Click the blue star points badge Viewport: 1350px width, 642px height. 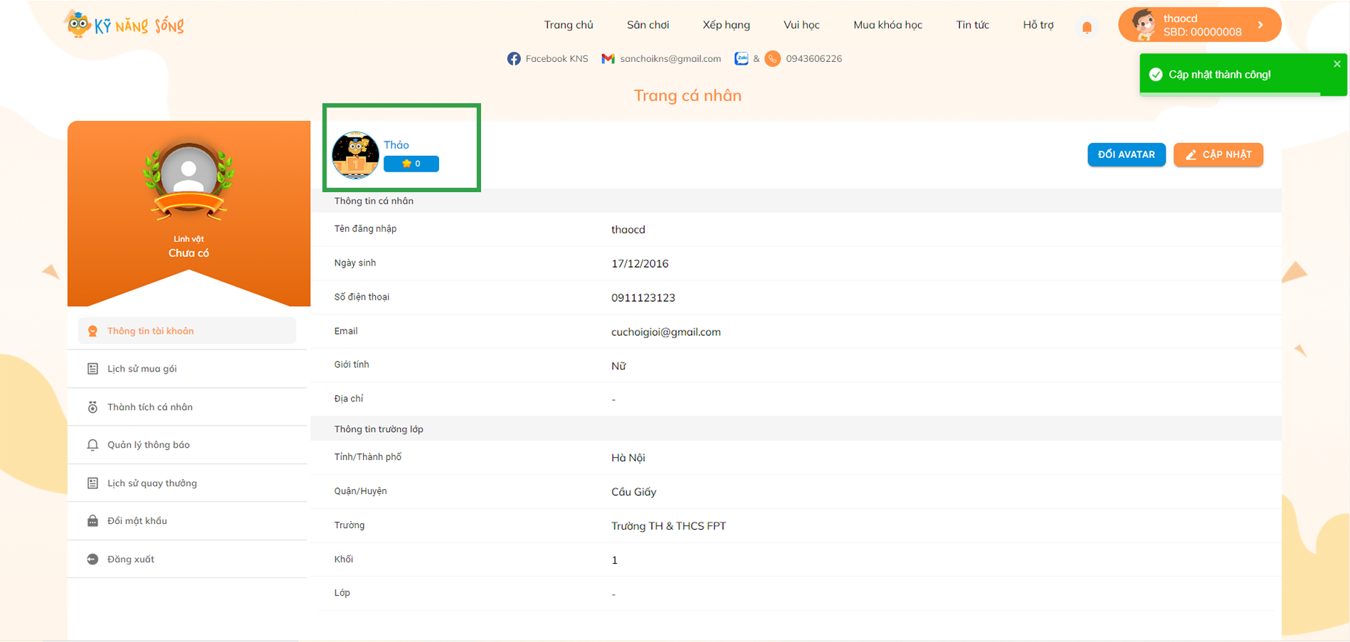tap(411, 164)
